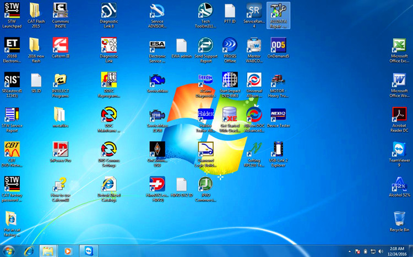
Task: Launch Service ADVISOR shortcut
Action: 157,15
